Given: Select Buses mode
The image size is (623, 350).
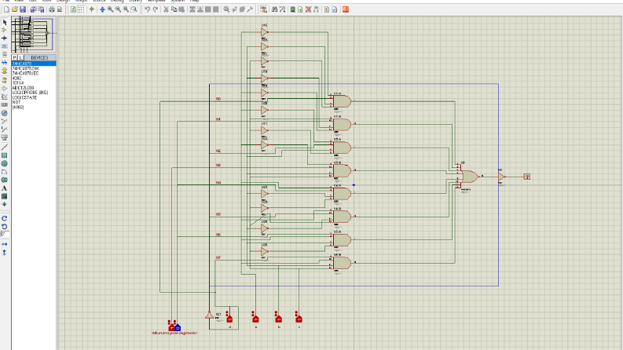Looking at the screenshot, I should point(5,62).
